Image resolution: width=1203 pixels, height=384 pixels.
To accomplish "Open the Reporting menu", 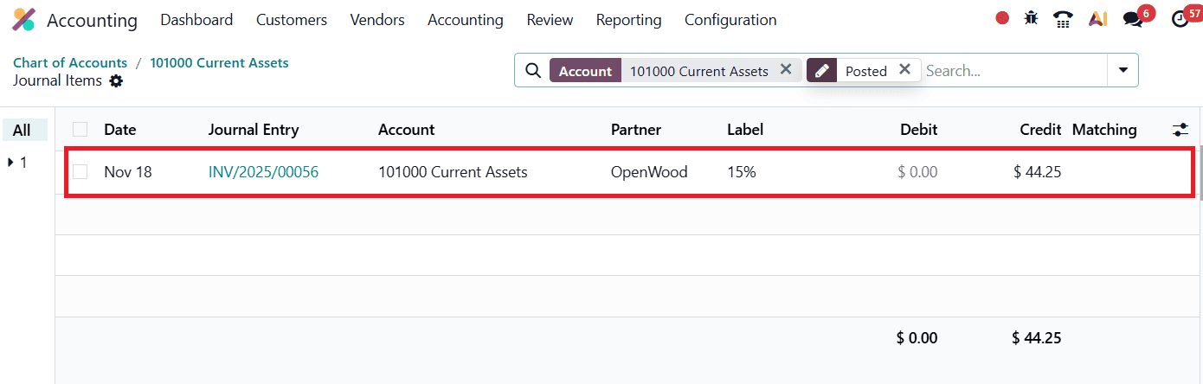I will point(628,19).
